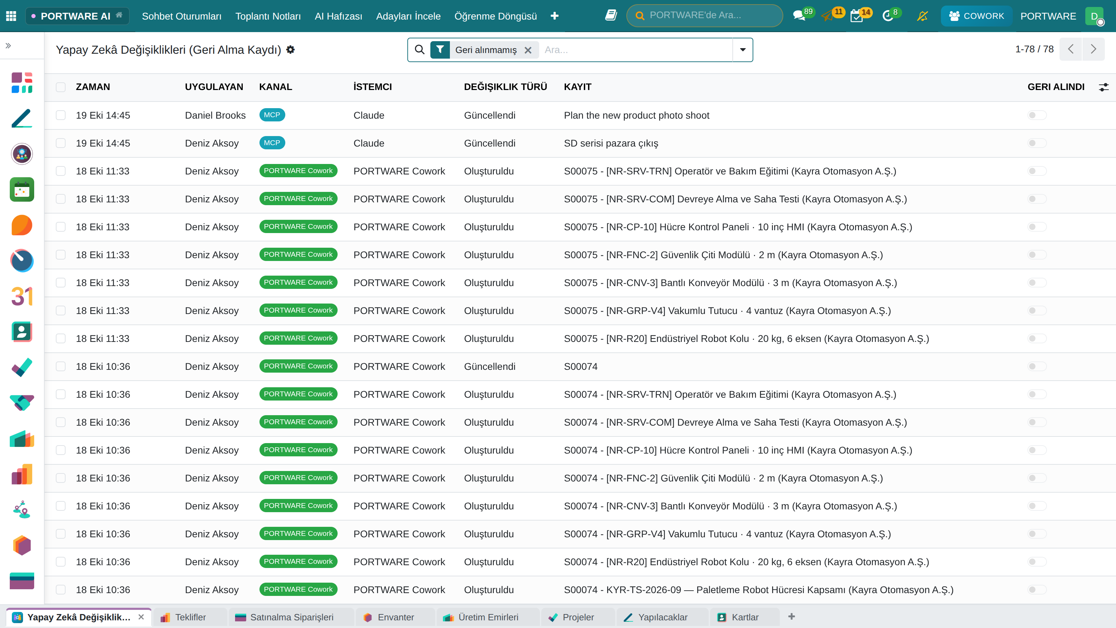Viewport: 1116px width, 628px height.
Task: Select the Plan the new product photo shoot row checkbox
Action: 61,115
